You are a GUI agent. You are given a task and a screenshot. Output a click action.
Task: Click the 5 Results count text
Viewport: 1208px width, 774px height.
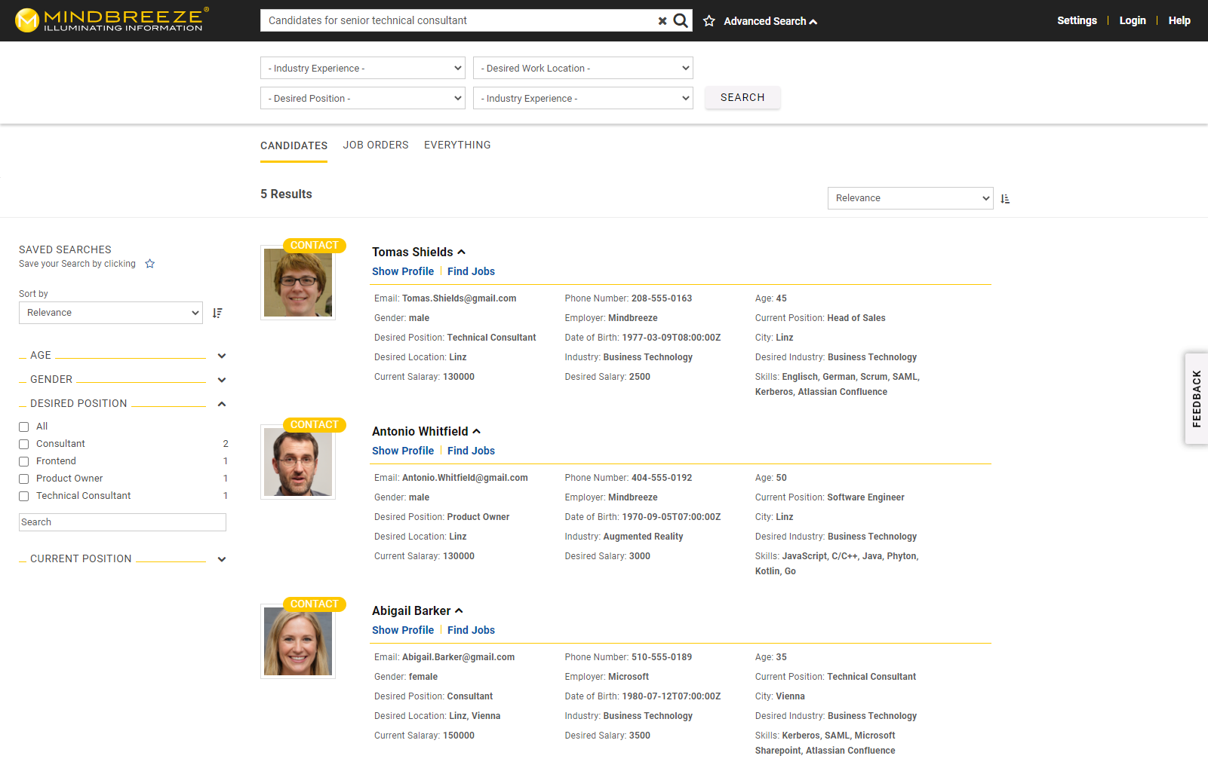point(286,194)
